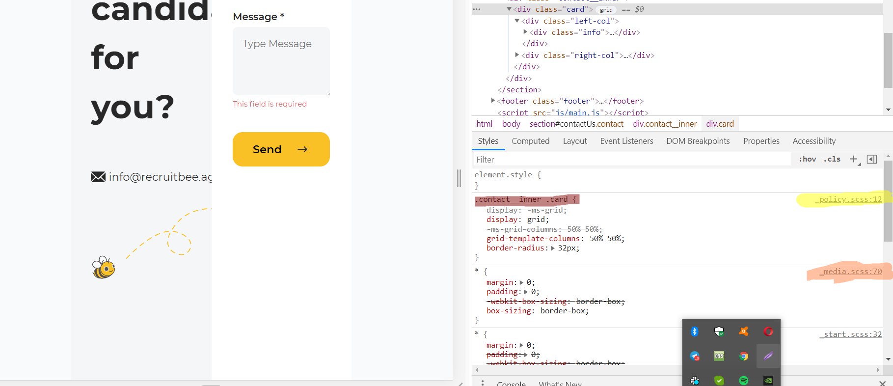Expand margin shorthand in _media.scss rule

click(521, 282)
